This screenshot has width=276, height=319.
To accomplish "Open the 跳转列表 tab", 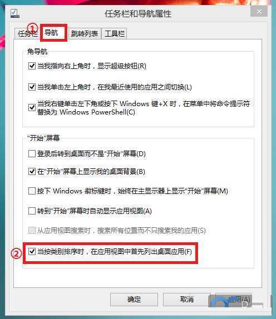I will coord(85,33).
